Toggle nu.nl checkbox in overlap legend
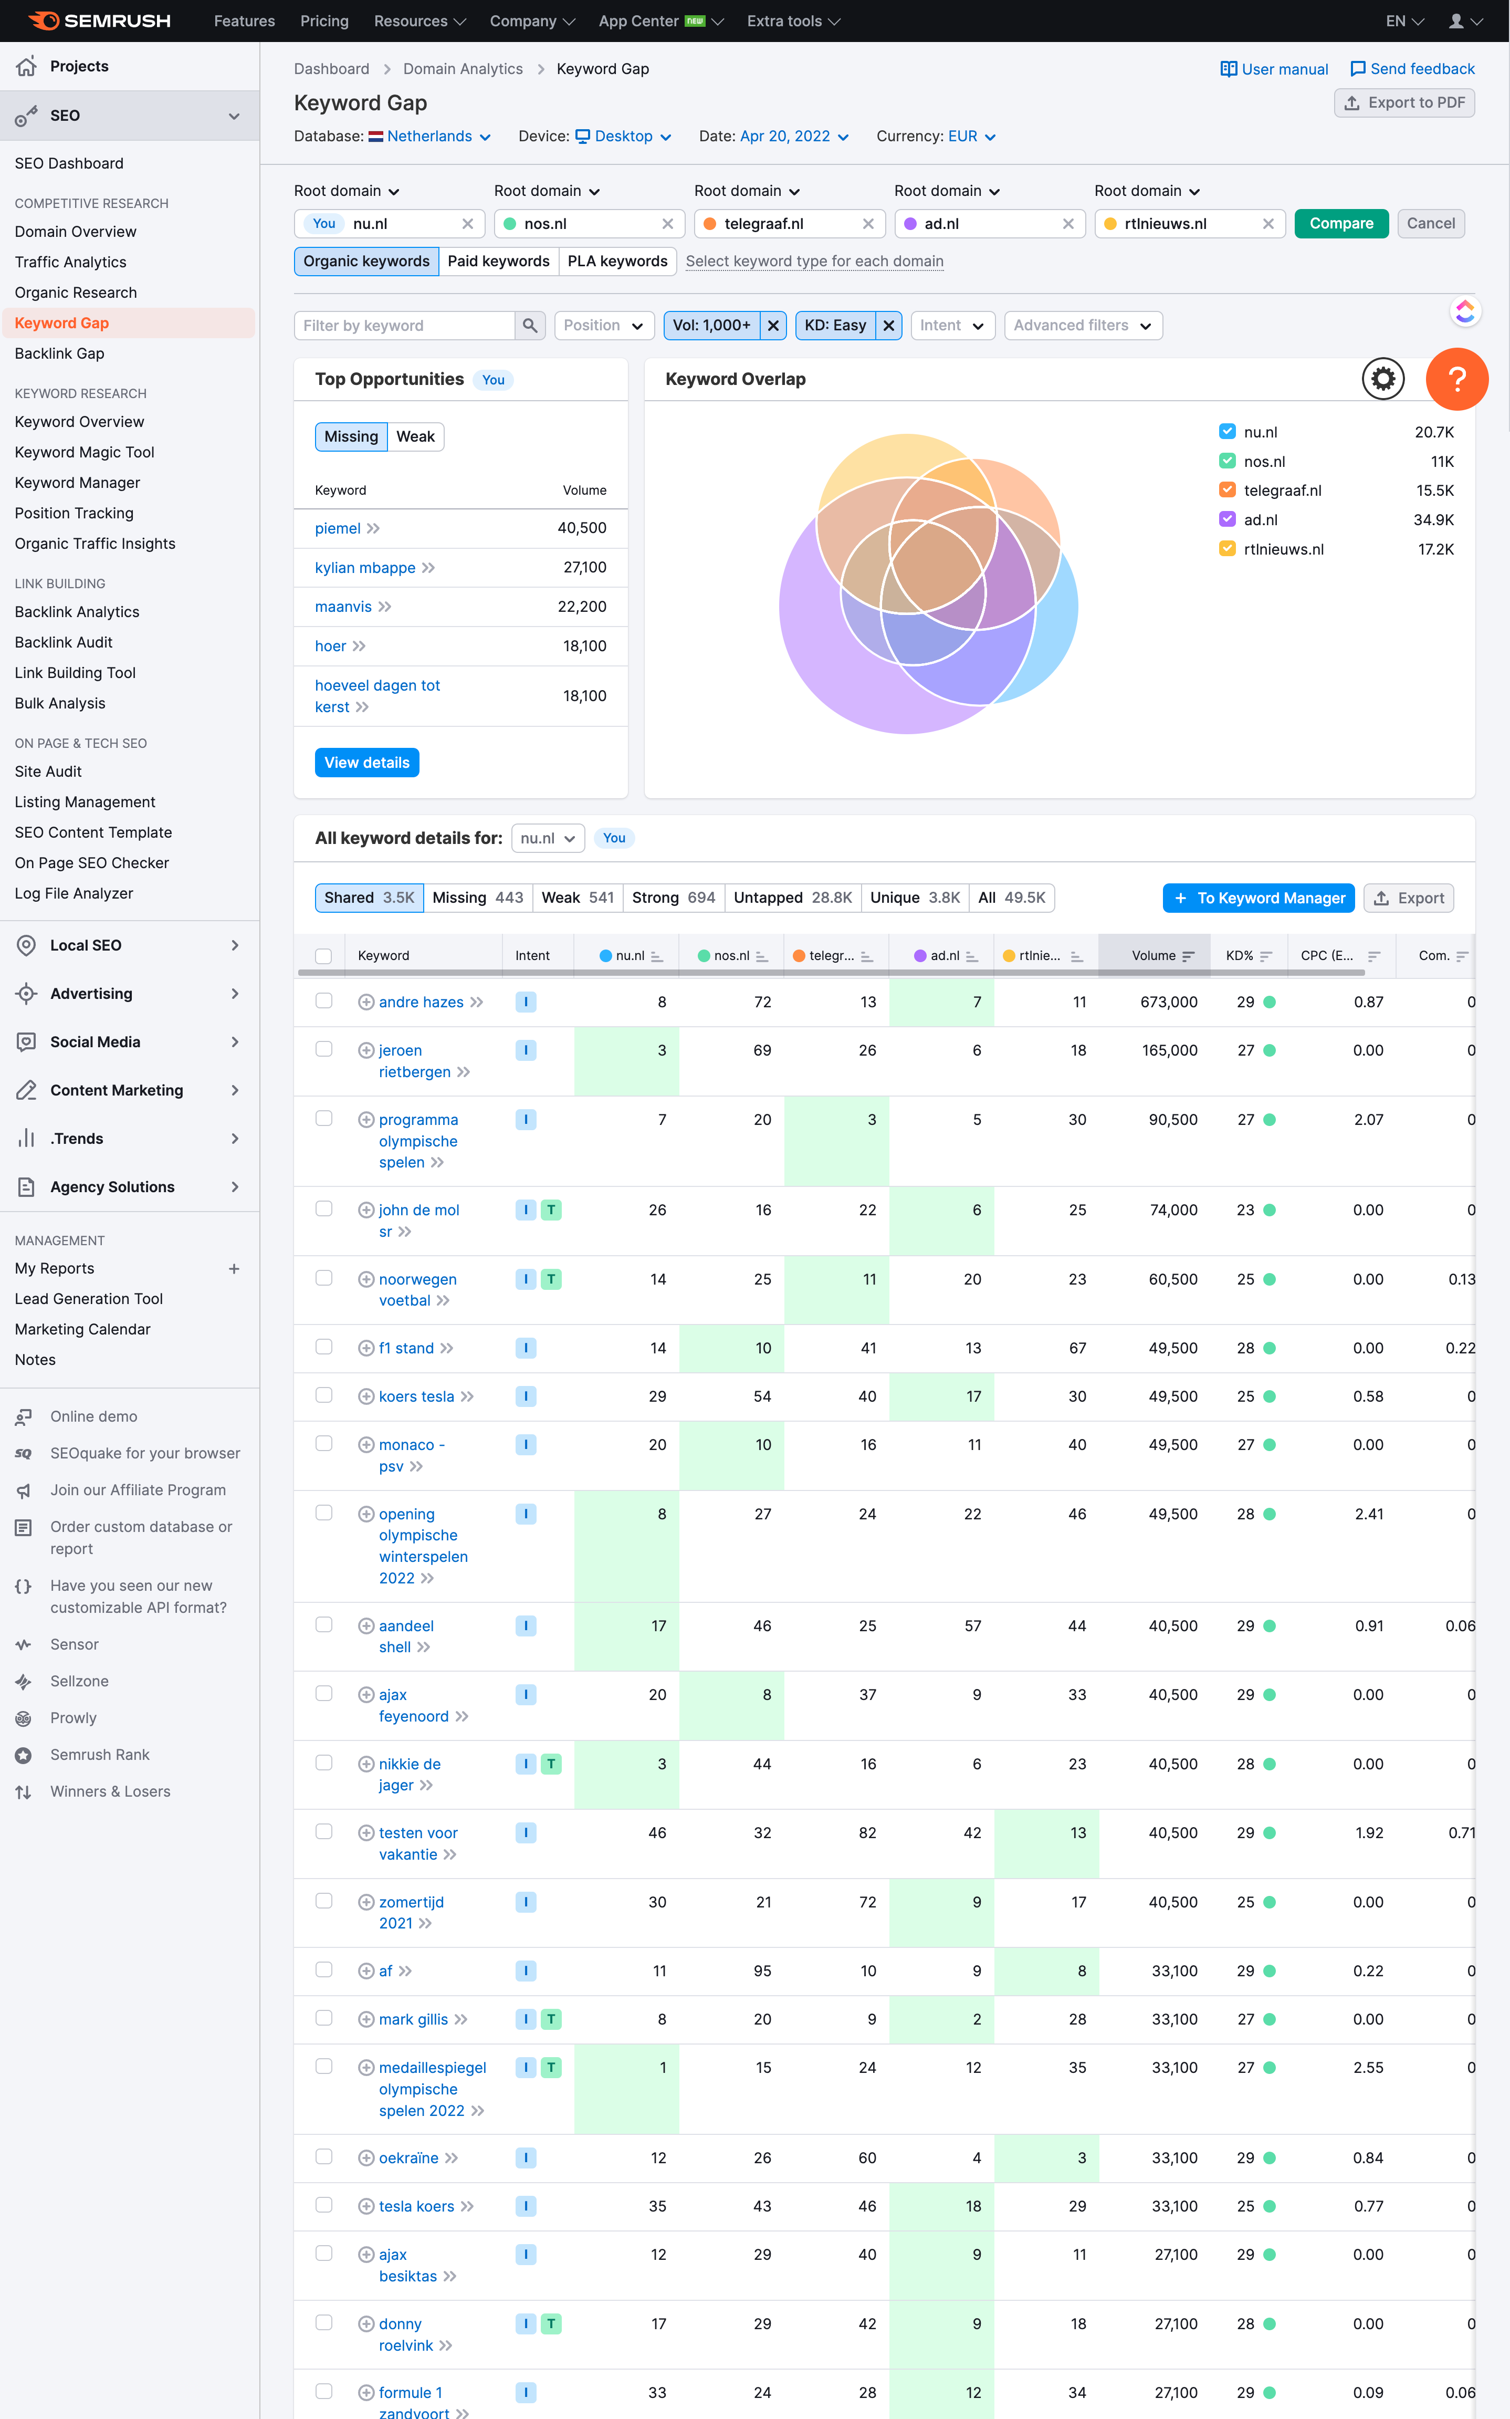 (x=1228, y=432)
